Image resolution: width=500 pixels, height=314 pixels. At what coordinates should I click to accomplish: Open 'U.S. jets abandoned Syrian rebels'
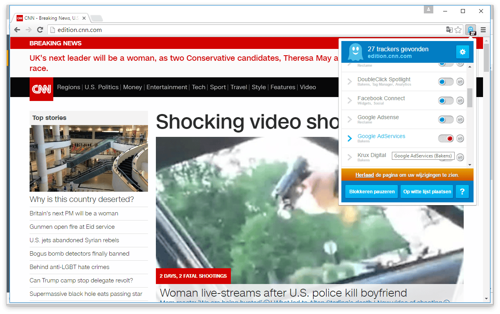point(74,240)
